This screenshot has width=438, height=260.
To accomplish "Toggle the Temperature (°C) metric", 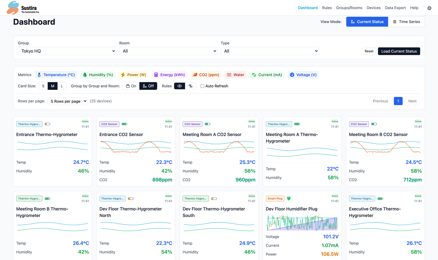I will click(56, 75).
